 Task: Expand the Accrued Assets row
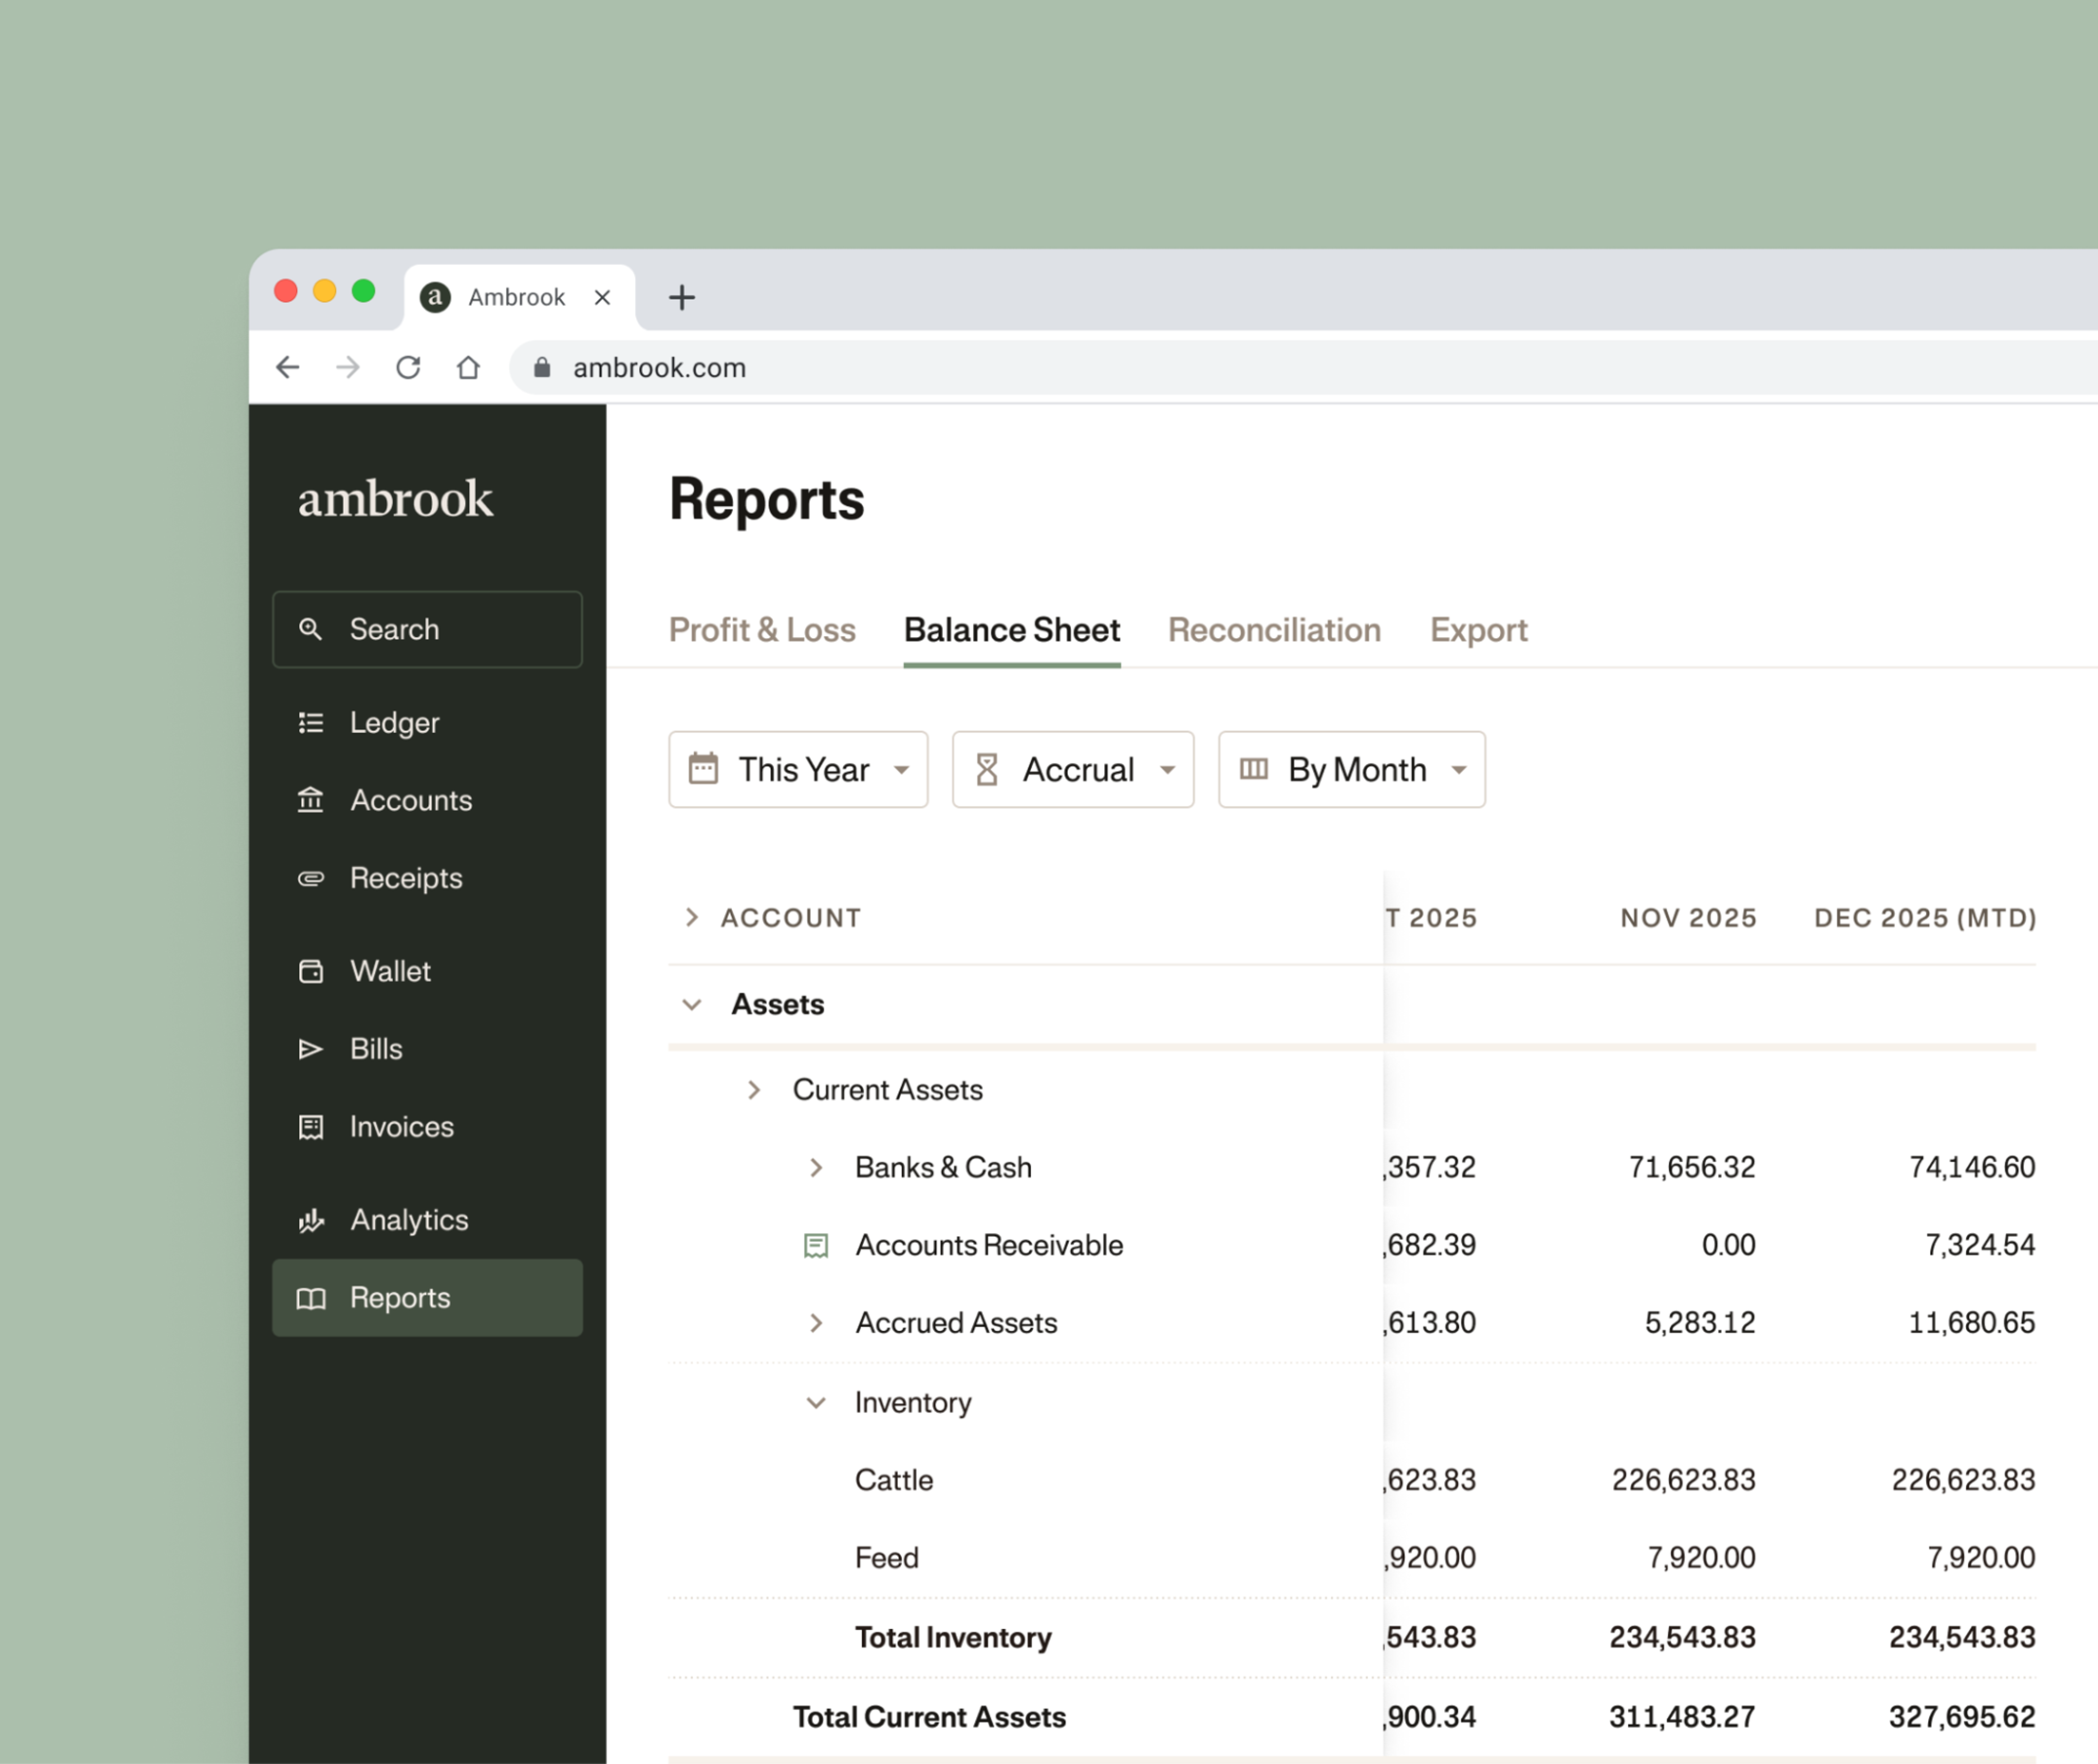click(x=816, y=1323)
